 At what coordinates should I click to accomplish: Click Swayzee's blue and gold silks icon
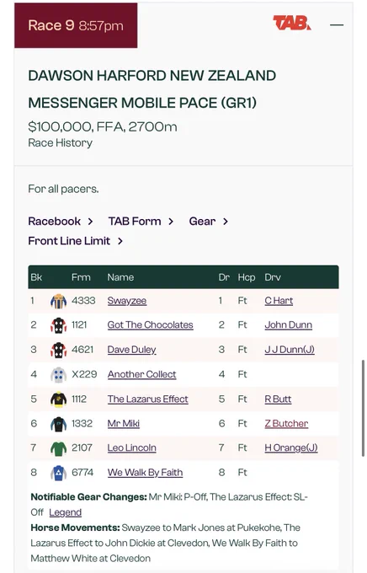click(58, 302)
